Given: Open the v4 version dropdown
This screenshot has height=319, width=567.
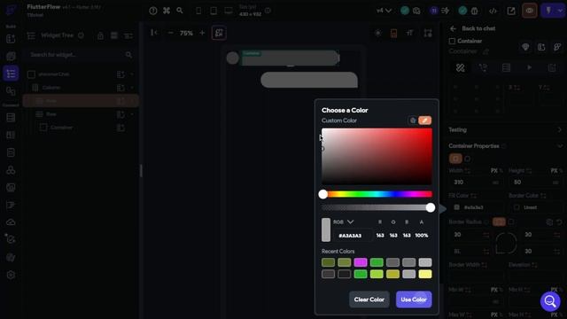Looking at the screenshot, I should 384,11.
